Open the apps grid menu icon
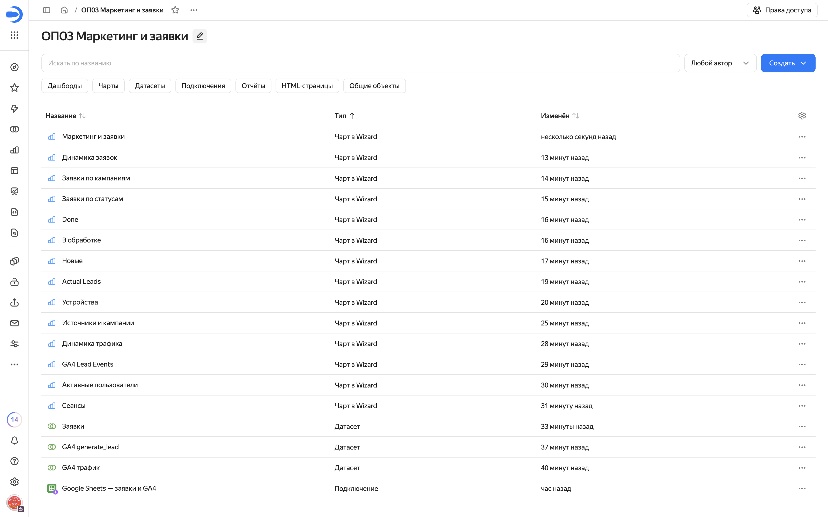 14,35
